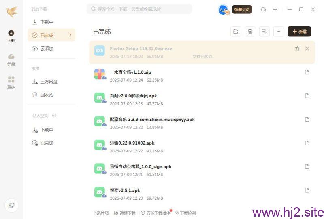Click the apk icon of 迅指自动点击器
The image size is (324, 219).
coord(100,168)
